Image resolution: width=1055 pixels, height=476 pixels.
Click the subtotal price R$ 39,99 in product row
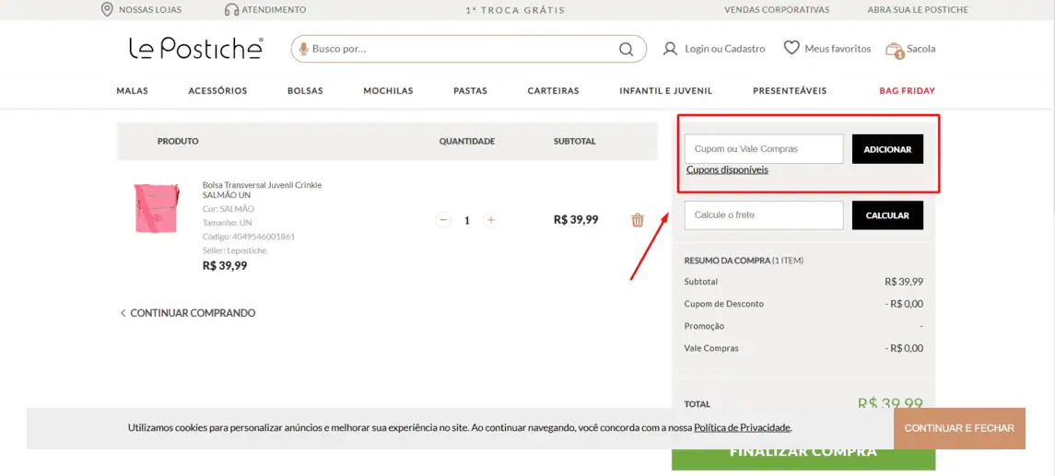[x=576, y=220]
